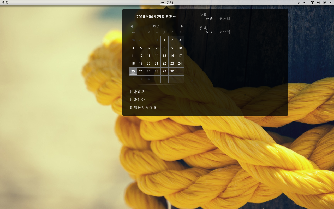Click 无计划 under 今天
This screenshot has height=209, width=334.
click(225, 19)
